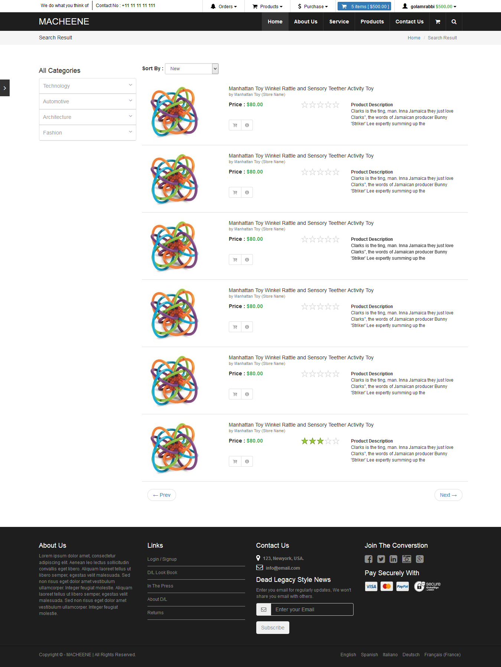Click the MACHEENE logo
The height and width of the screenshot is (667, 501).
tap(64, 22)
